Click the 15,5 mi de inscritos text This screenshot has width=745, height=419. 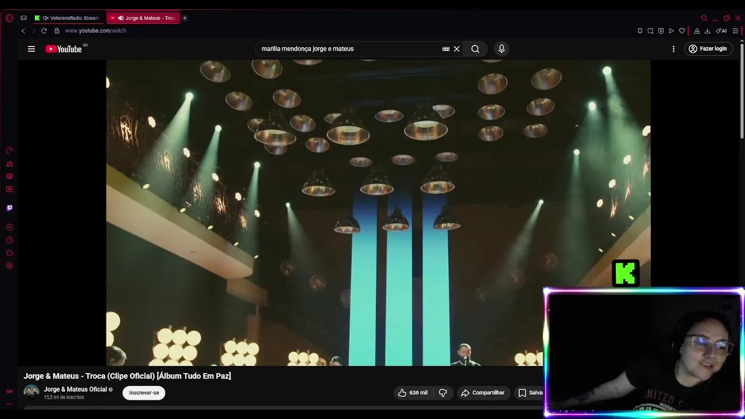(x=64, y=397)
